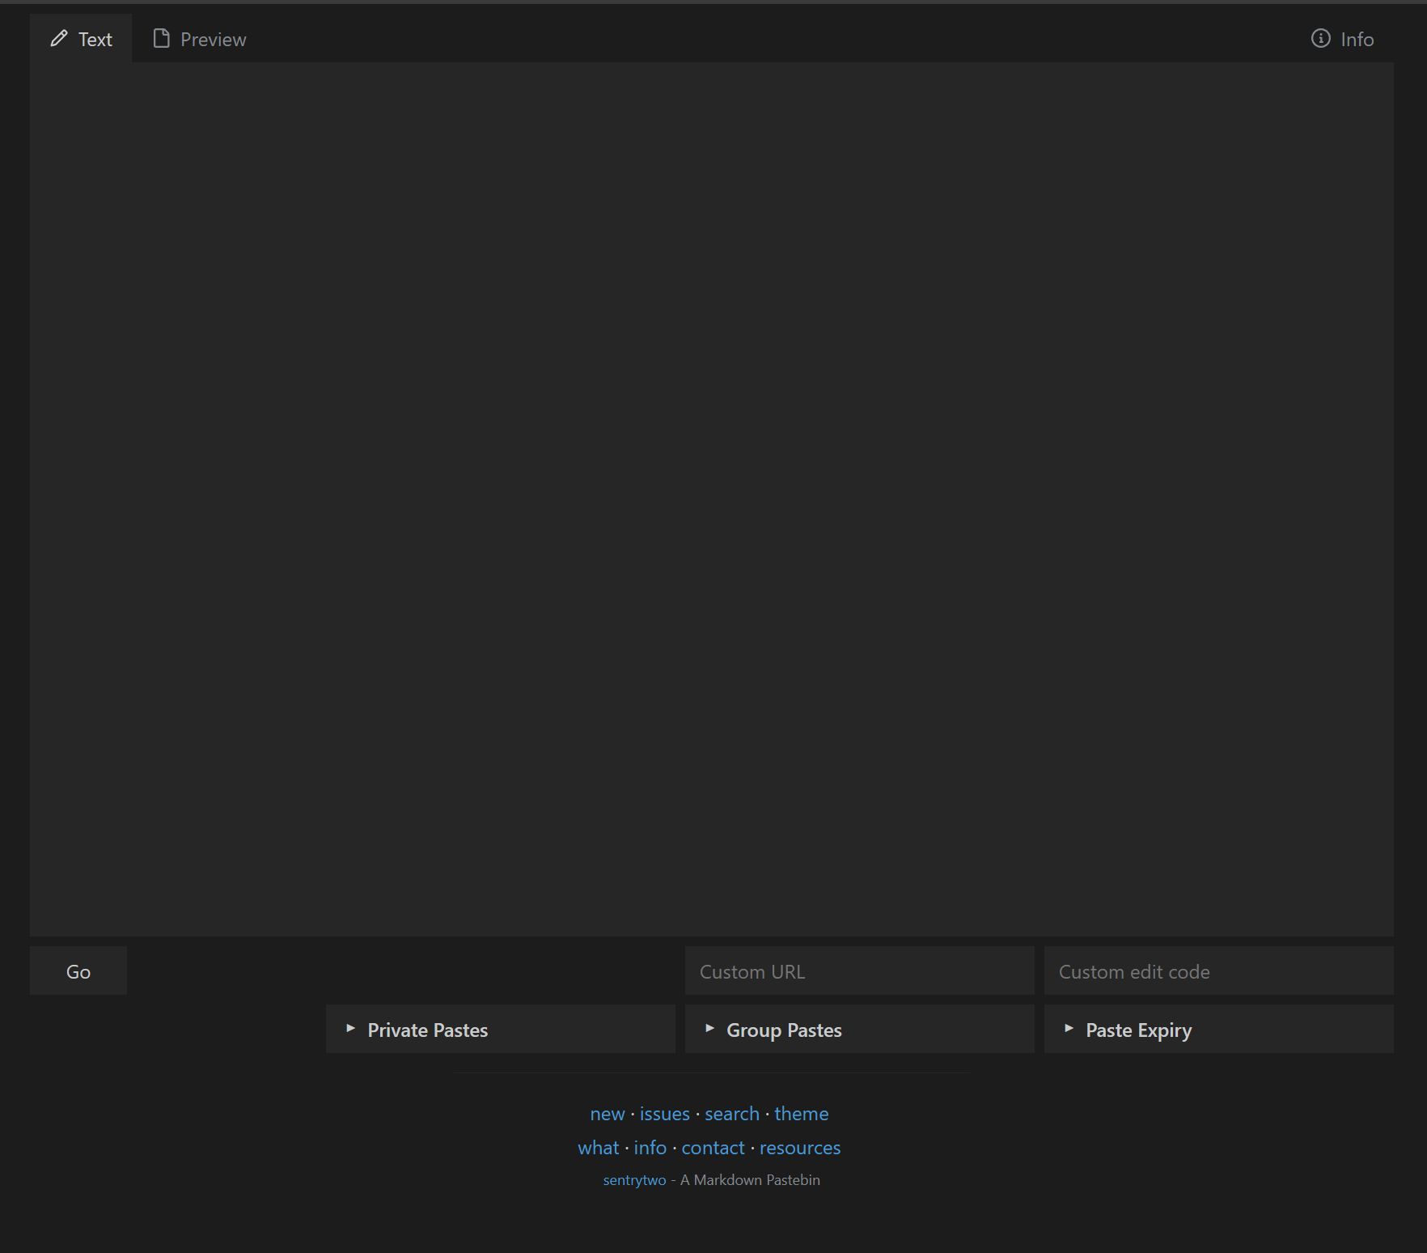Open paste info via the circled-i icon
Viewport: 1427px width, 1253px height.
(1319, 37)
